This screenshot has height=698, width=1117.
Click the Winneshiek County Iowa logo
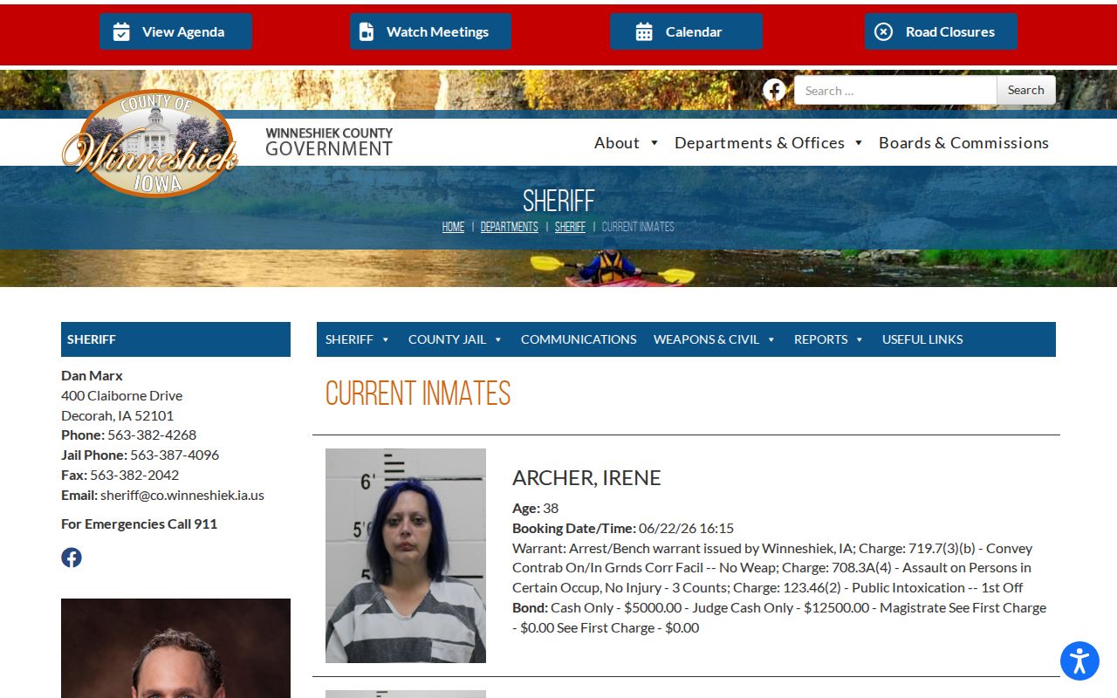coord(150,143)
